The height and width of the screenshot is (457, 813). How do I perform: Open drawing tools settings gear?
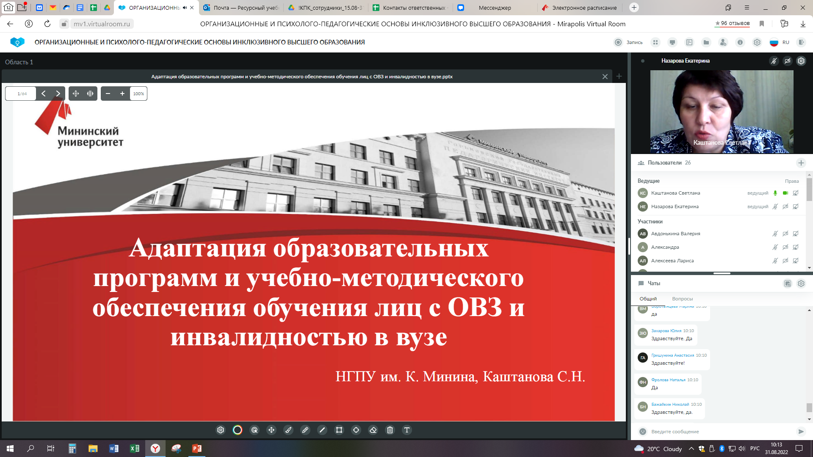221,430
